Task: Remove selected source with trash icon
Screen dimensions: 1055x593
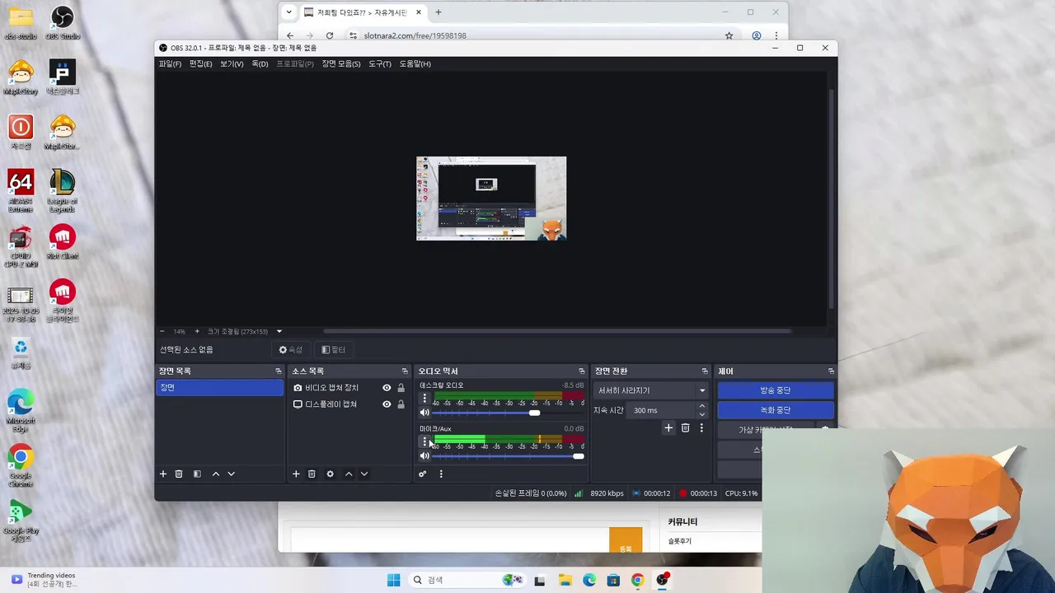Action: tap(312, 474)
